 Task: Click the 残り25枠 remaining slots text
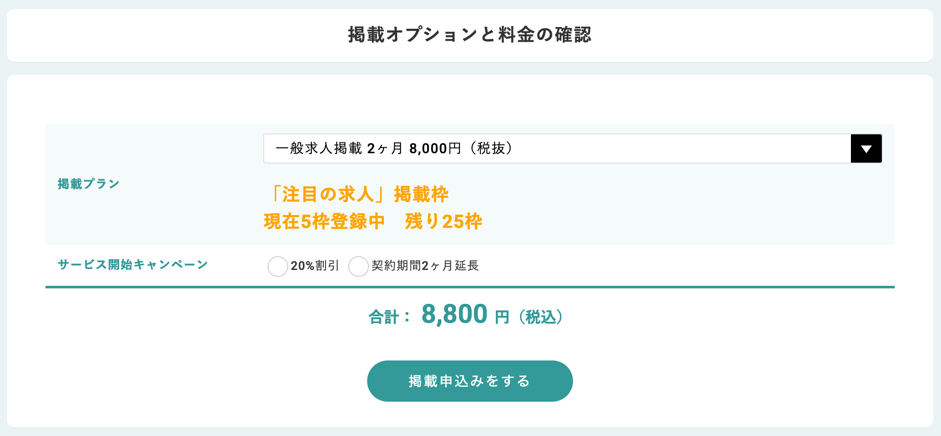pos(443,222)
